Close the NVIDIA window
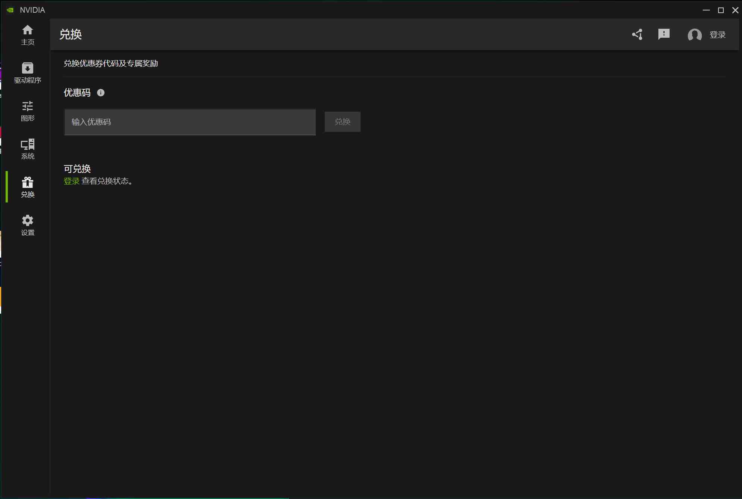Viewport: 742px width, 499px height. pos(735,10)
